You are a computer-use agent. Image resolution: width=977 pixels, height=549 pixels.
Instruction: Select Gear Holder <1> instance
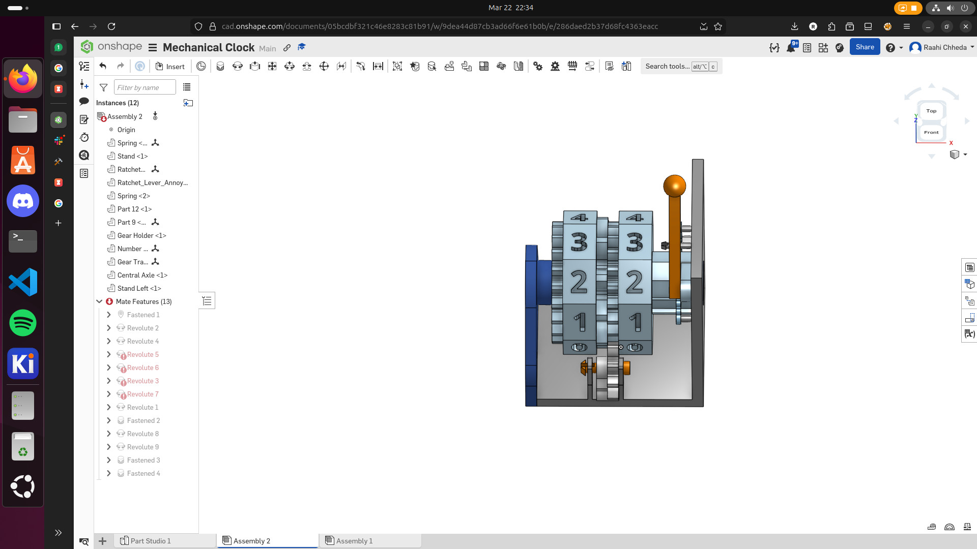pos(141,235)
